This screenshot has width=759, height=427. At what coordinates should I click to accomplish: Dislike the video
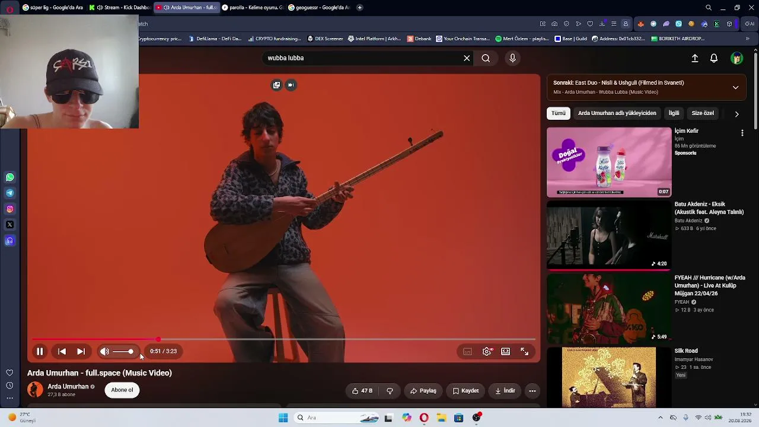(390, 391)
